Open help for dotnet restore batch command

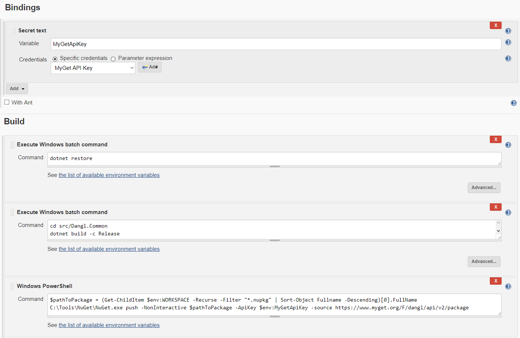click(x=508, y=145)
